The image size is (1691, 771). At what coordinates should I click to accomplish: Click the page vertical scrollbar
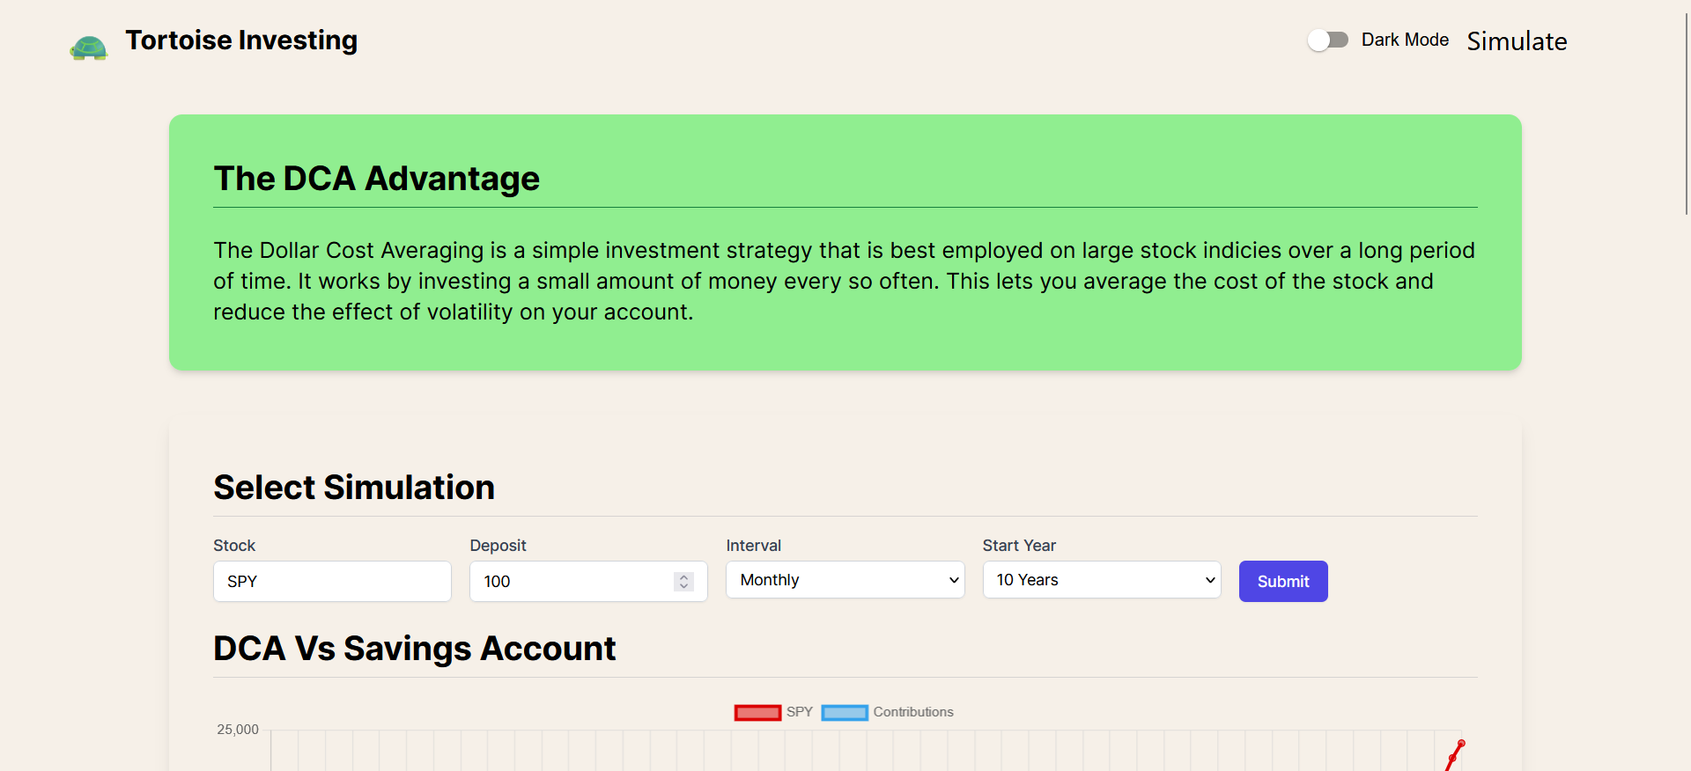tap(1686, 114)
